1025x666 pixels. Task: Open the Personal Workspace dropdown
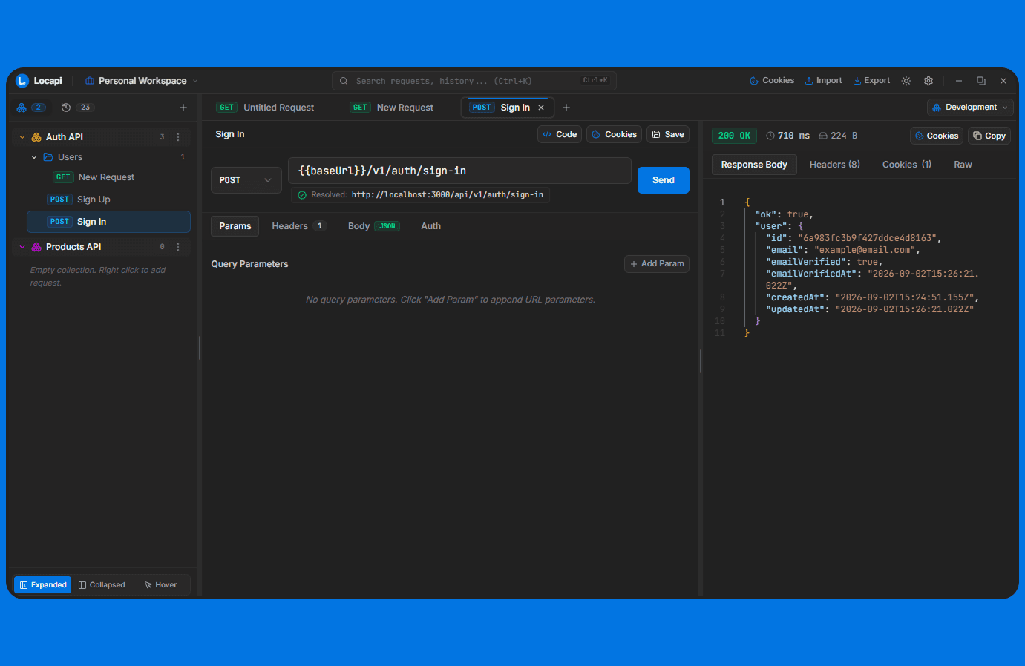(142, 81)
